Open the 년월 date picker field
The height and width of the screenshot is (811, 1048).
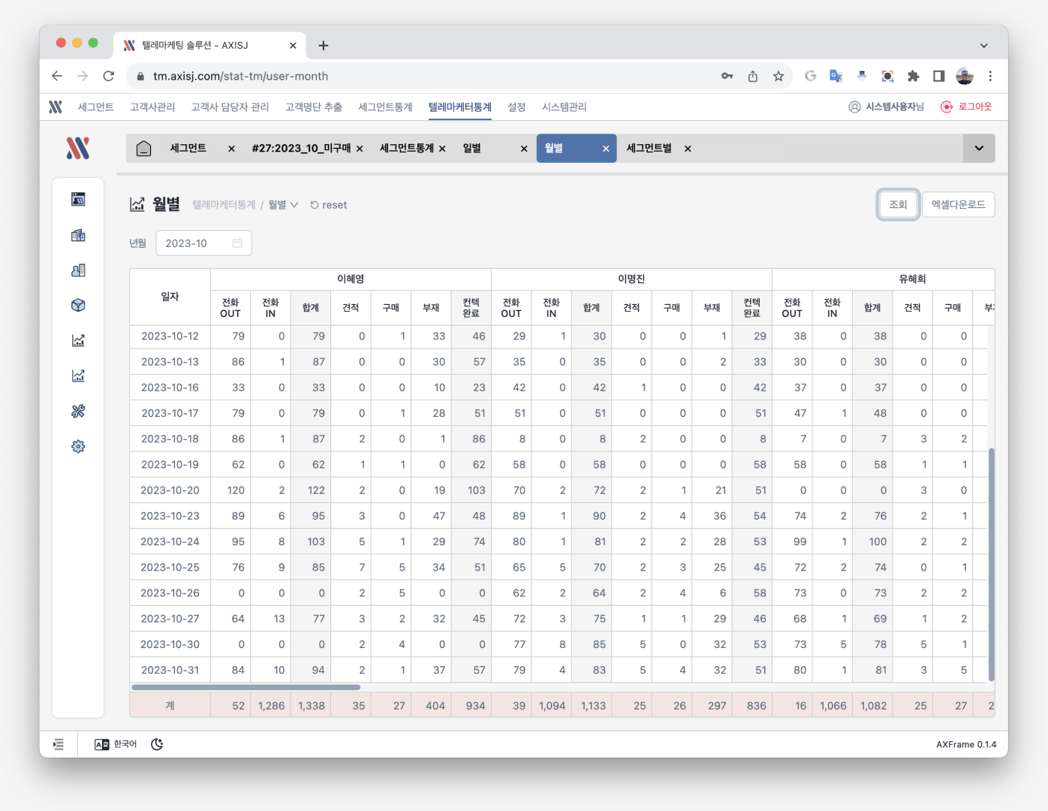click(x=203, y=243)
